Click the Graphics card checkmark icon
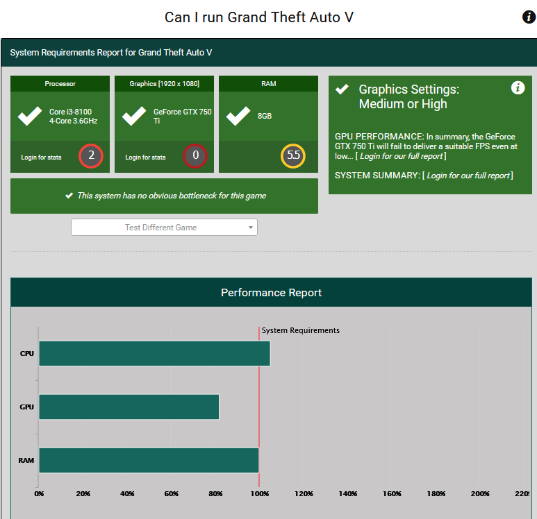 [134, 116]
